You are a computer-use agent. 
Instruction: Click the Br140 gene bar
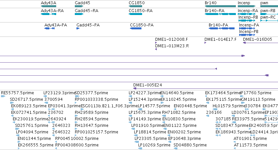pyautogui.click(x=220, y=6)
